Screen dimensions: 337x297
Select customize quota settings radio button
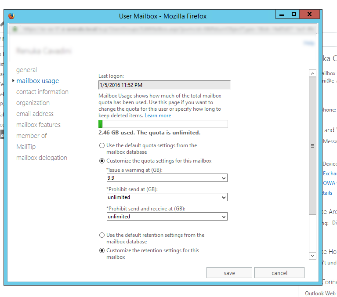(x=102, y=161)
